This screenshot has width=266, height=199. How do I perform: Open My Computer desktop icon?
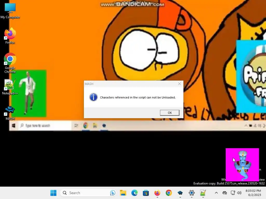(x=10, y=11)
